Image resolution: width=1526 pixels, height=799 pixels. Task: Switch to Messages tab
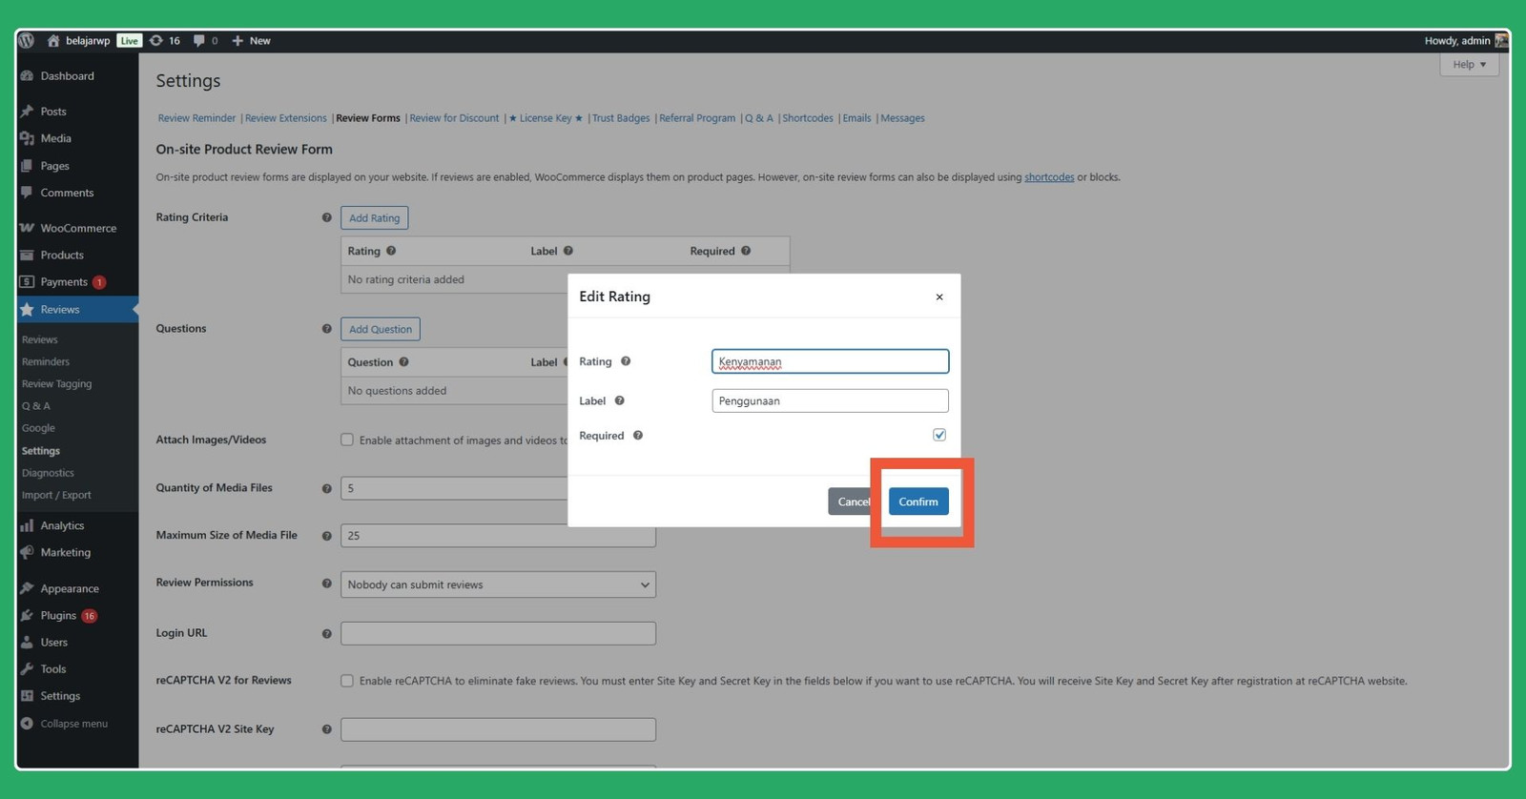902,118
